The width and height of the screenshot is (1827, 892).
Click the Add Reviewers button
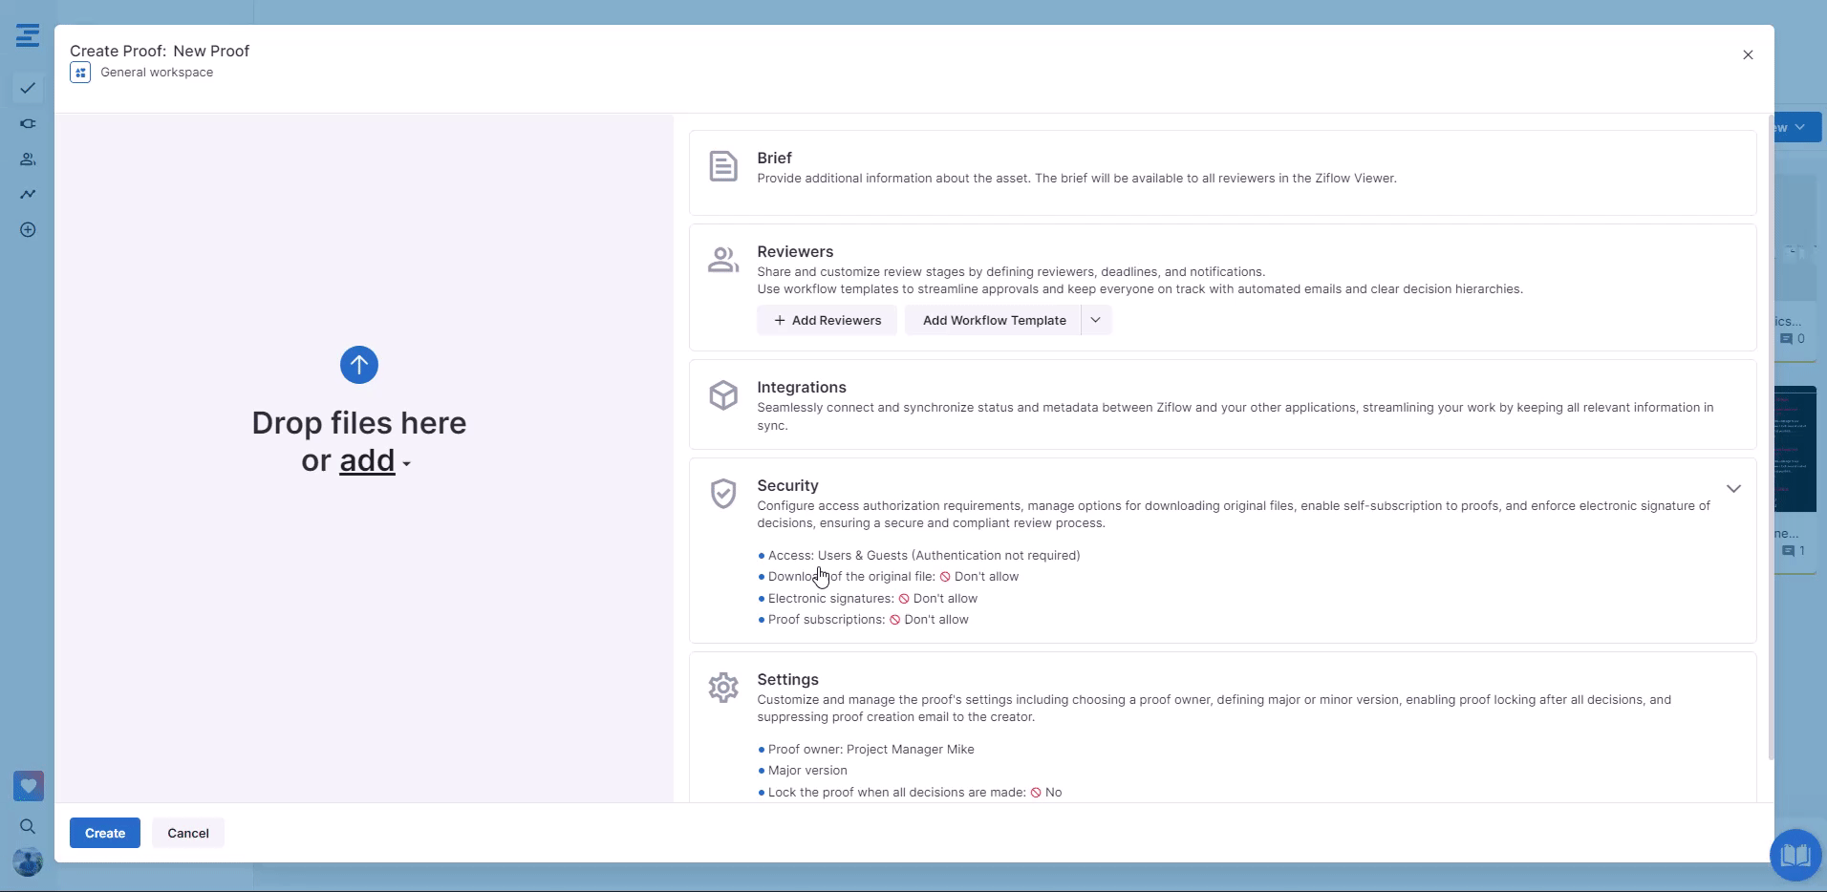pos(828,320)
